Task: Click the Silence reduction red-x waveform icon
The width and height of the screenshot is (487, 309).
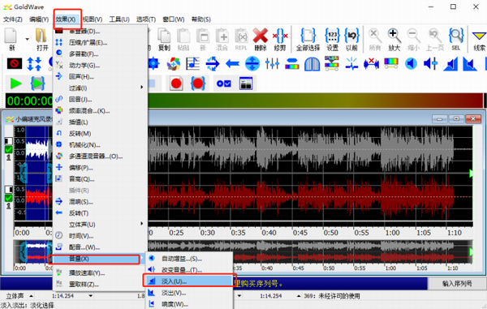Action: coord(371,63)
